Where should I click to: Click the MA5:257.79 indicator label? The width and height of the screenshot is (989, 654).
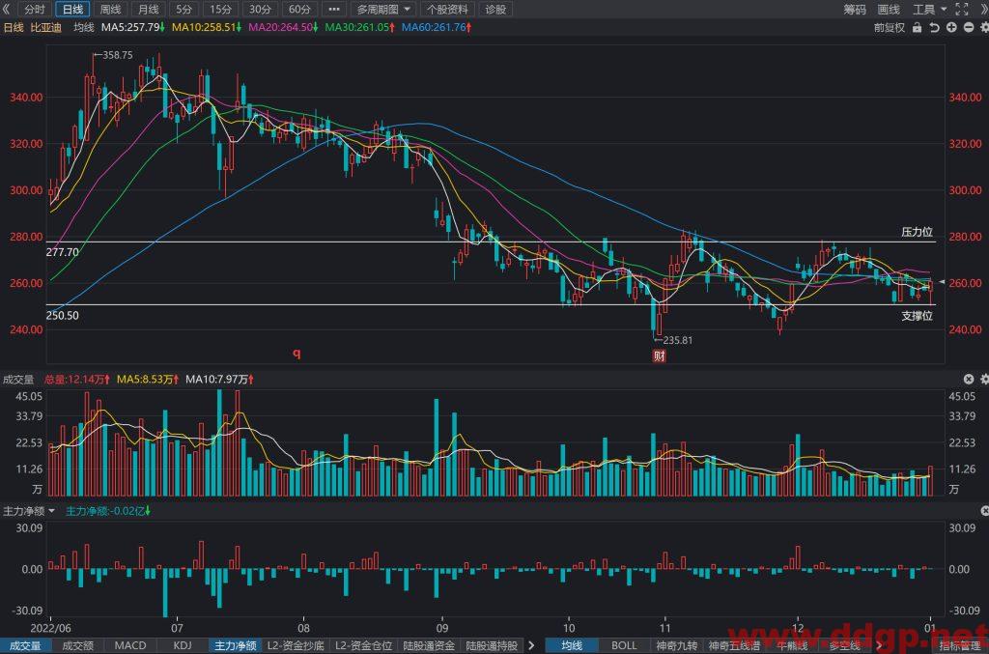(133, 27)
